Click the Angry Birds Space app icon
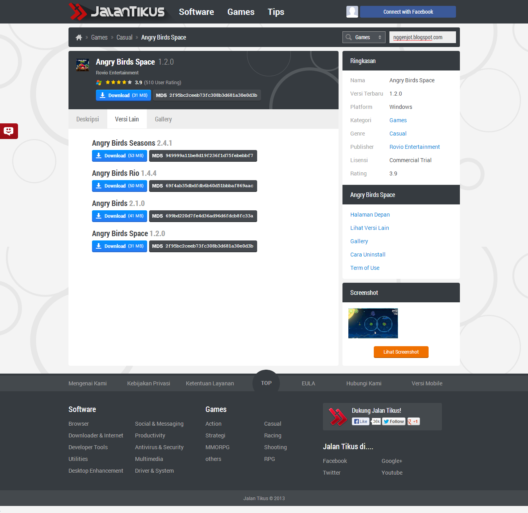The width and height of the screenshot is (528, 513). [83, 65]
